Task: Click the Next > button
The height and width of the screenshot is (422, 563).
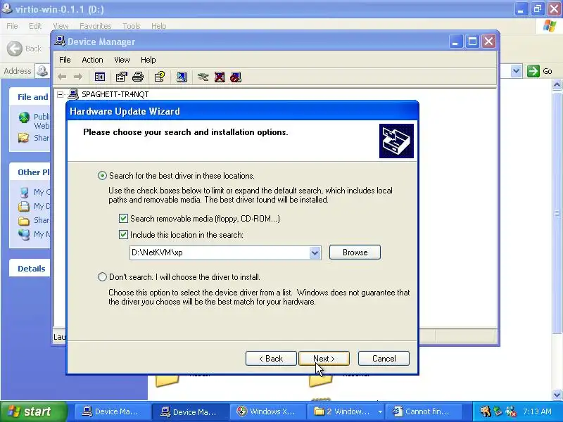Action: point(324,359)
